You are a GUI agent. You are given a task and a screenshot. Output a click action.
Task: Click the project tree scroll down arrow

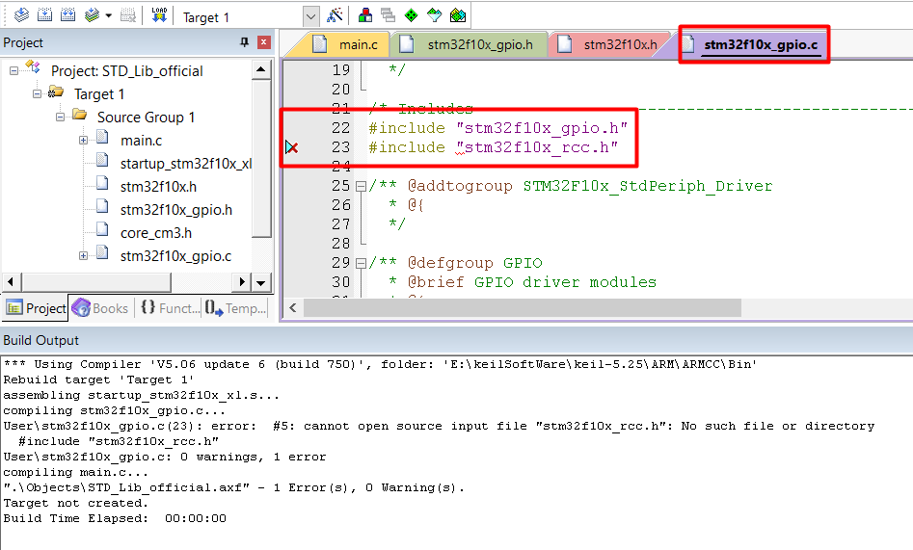[x=261, y=283]
